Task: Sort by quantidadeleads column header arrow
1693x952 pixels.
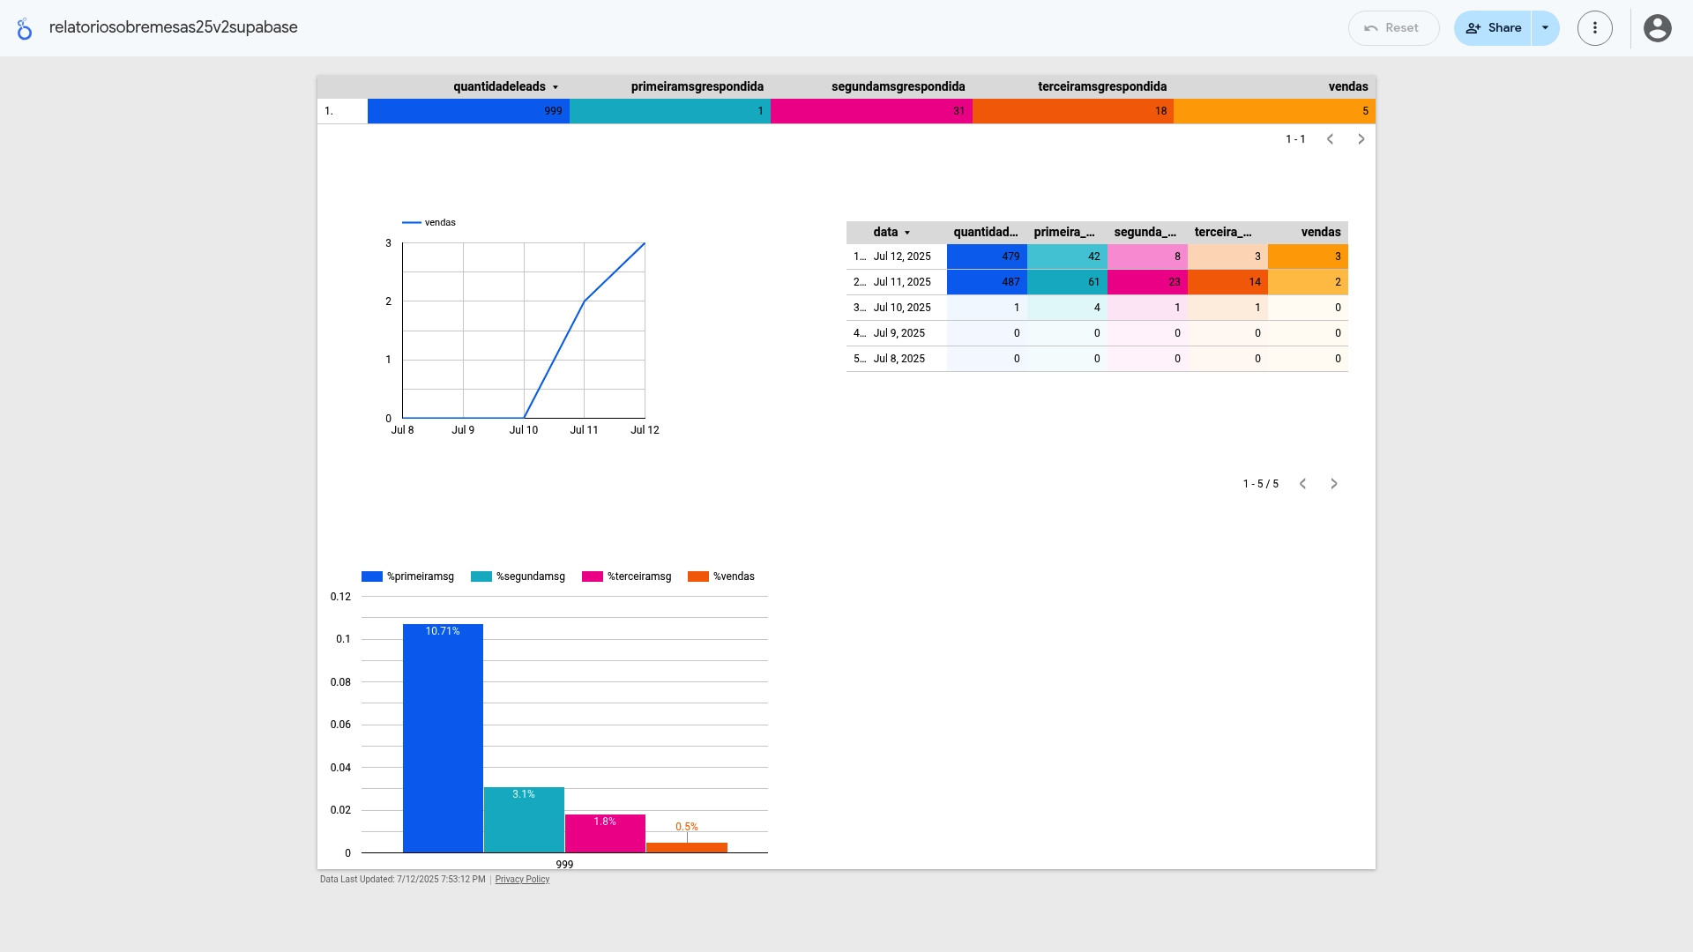Action: pyautogui.click(x=555, y=87)
